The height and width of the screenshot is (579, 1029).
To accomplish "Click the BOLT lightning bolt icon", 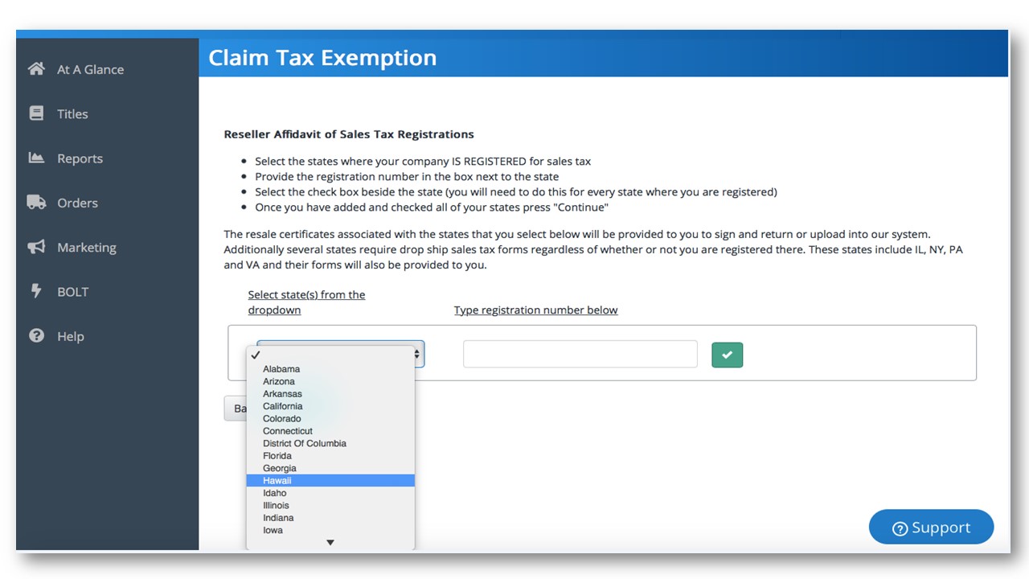I will (x=36, y=291).
